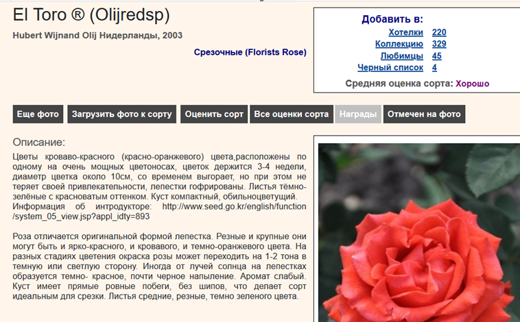Click the 45 count beside Любимцы
The width and height of the screenshot is (520, 322).
pos(437,55)
